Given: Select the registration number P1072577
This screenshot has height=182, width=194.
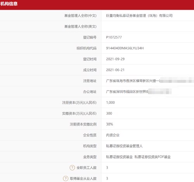Looking at the screenshot, I should point(114,37).
